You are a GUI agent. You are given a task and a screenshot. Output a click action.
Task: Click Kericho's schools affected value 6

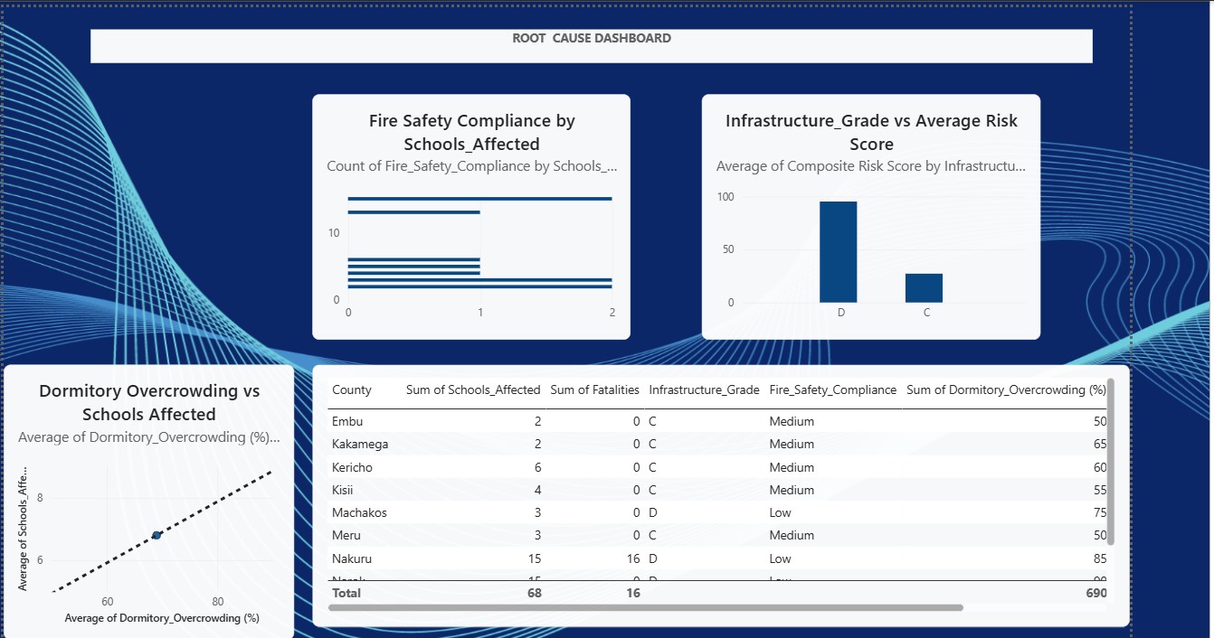(537, 467)
